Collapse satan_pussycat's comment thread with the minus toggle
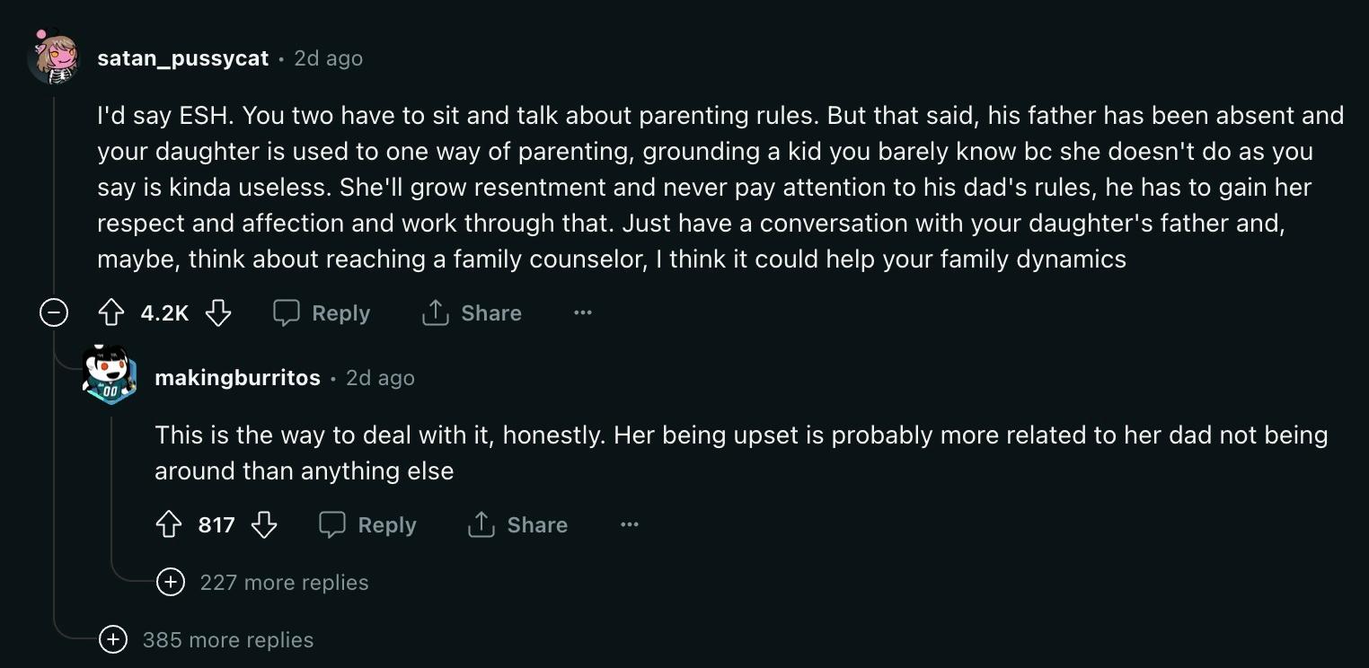Viewport: 1369px width, 668px height. click(x=54, y=312)
